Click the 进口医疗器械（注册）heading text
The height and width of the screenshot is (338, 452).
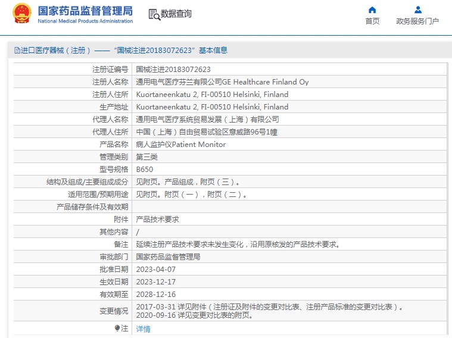(x=55, y=51)
